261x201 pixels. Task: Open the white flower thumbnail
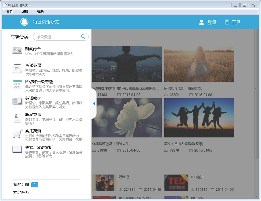127,118
